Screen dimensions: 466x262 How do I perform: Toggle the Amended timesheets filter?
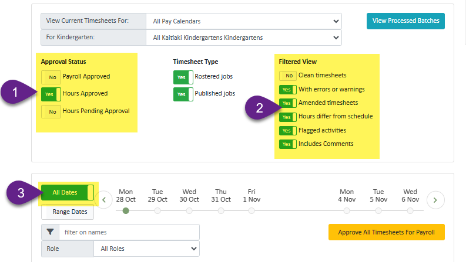tap(287, 103)
